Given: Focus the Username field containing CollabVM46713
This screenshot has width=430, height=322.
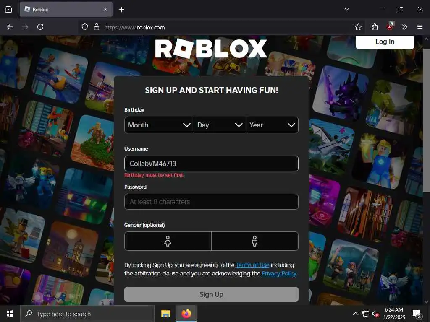Looking at the screenshot, I should coord(211,164).
